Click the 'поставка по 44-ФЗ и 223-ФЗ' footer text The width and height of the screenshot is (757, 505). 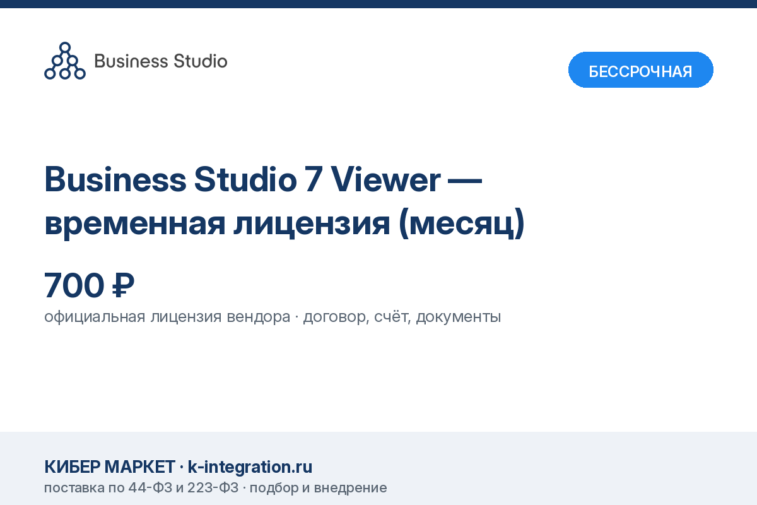[141, 488]
